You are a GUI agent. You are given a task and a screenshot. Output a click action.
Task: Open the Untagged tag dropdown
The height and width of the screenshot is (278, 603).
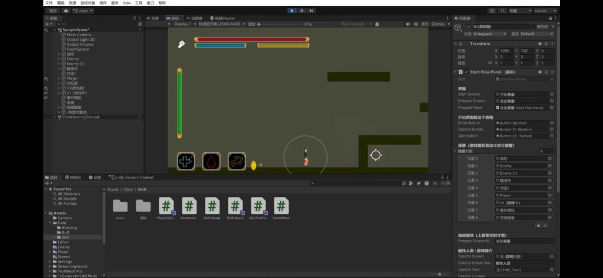pos(490,34)
